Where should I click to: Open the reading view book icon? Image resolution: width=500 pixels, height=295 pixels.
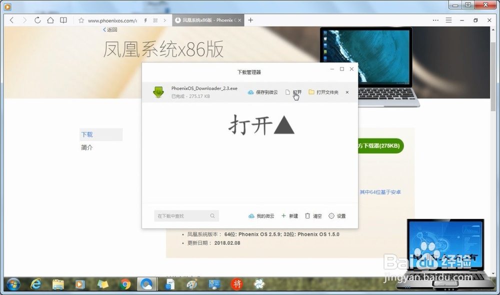pos(63,20)
